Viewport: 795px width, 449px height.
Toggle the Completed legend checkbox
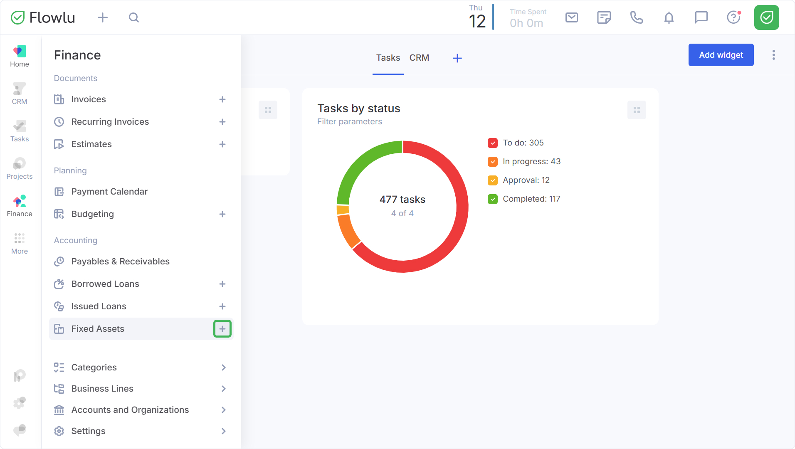pyautogui.click(x=493, y=199)
